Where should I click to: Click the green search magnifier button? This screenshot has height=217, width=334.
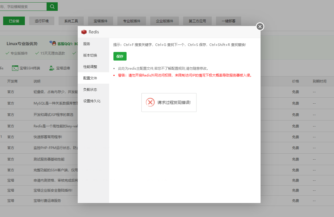pos(52,7)
